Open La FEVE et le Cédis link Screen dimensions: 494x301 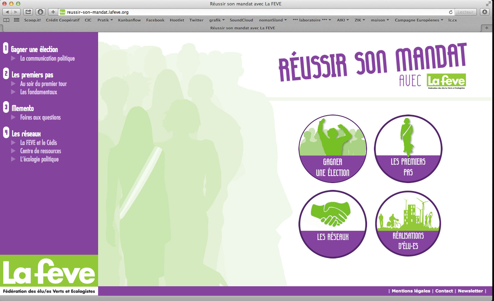[x=38, y=143]
